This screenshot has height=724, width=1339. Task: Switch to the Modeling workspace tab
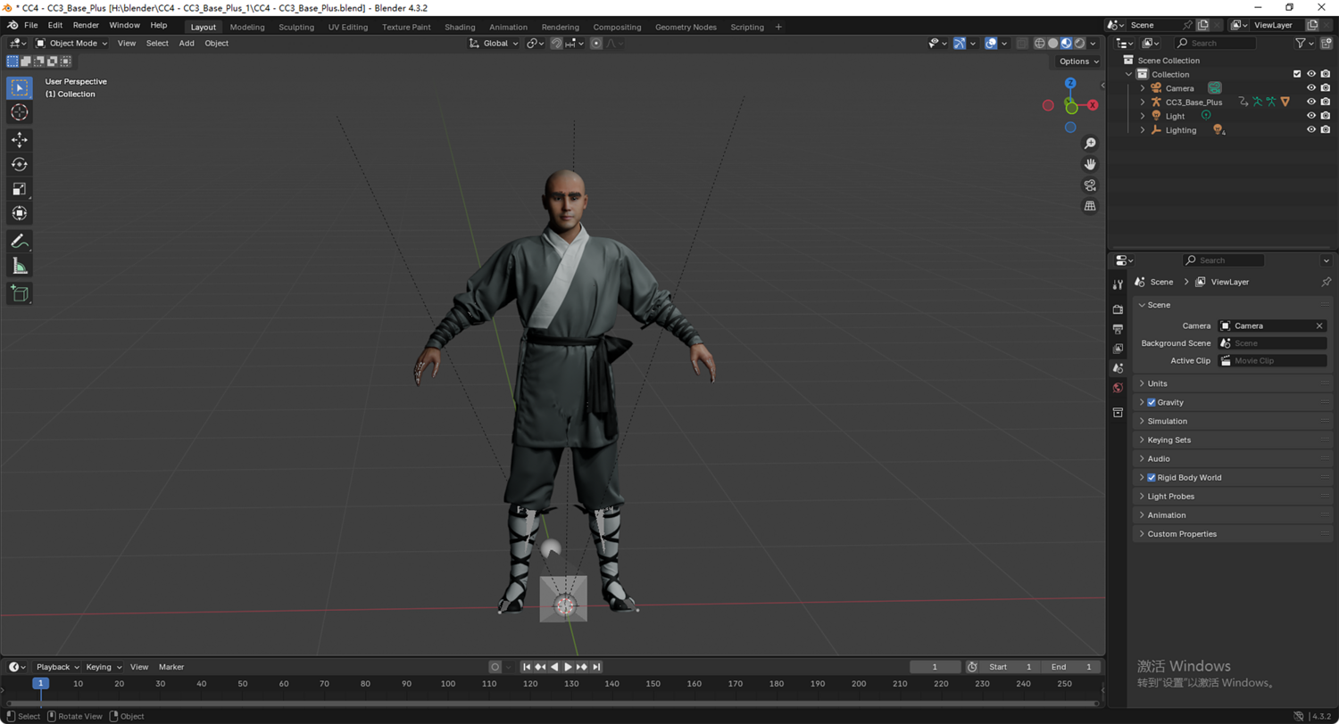click(x=247, y=27)
